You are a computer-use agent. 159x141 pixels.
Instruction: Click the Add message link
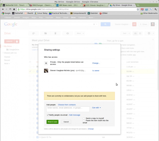[x=75, y=115]
